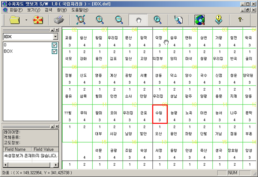Screen dimensions: 258x177
Task: Click the 가평 map sheet cell
Action: tap(220, 39)
